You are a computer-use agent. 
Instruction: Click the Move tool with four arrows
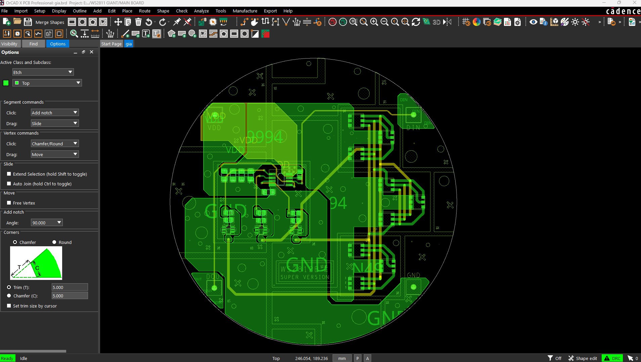pyautogui.click(x=118, y=22)
